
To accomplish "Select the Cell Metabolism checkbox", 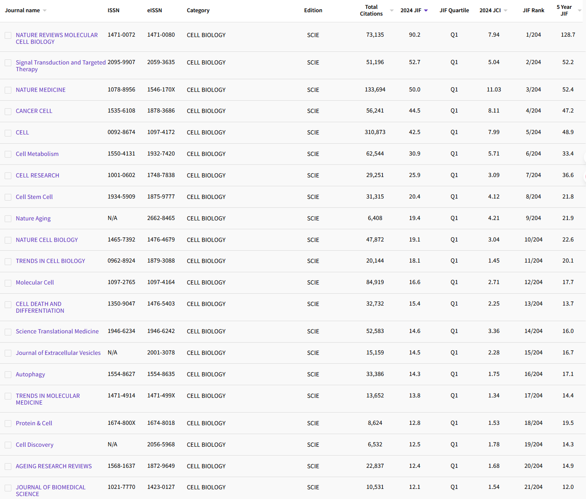I will tap(8, 154).
